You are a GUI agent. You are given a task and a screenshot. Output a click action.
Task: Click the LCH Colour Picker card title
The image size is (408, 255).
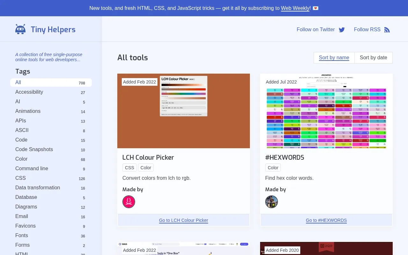148,157
